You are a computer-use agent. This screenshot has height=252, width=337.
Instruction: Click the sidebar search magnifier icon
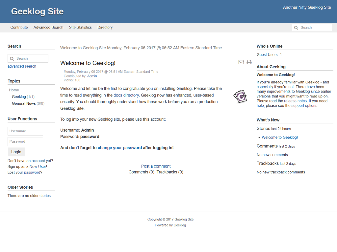[12, 58]
